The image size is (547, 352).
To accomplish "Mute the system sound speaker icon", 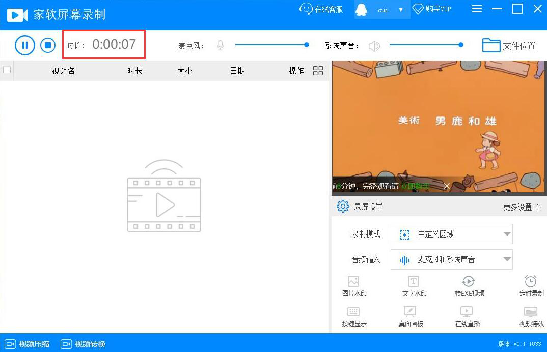I will tap(374, 46).
